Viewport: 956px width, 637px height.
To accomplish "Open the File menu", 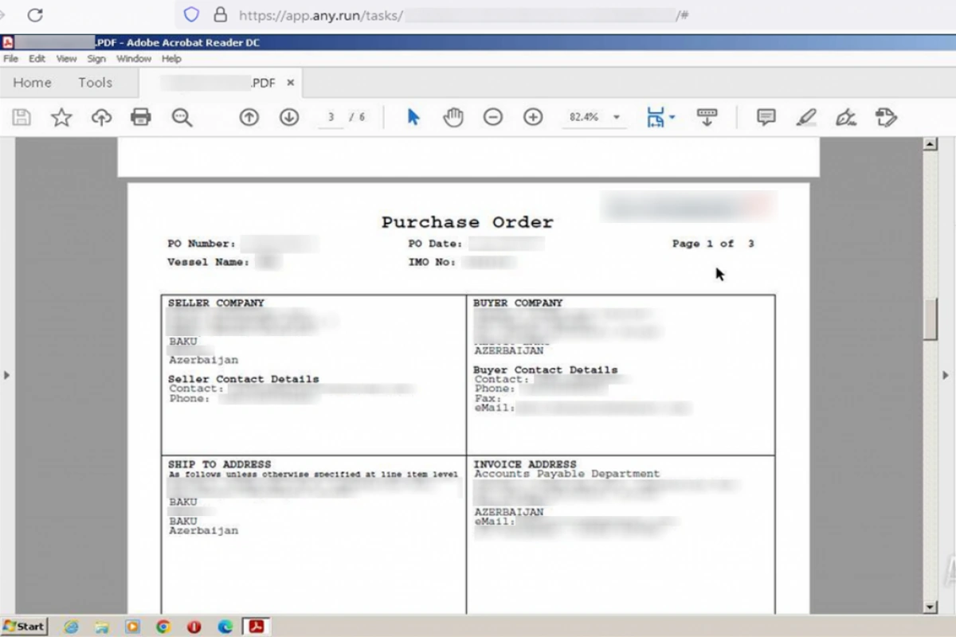I will pos(10,59).
